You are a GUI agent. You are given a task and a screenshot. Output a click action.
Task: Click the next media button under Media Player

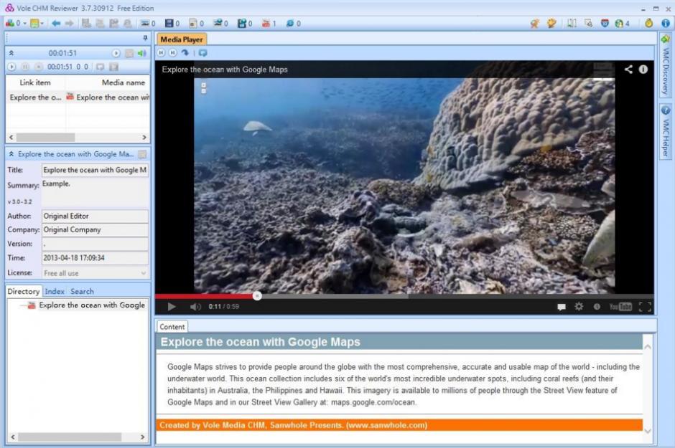click(x=172, y=53)
